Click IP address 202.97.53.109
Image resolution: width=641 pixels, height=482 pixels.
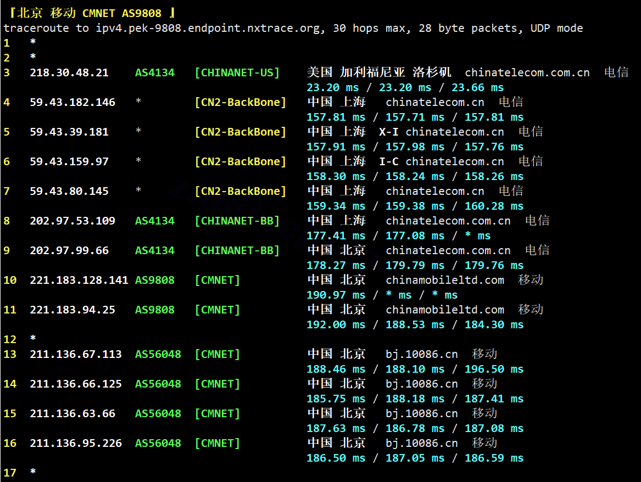(x=73, y=221)
